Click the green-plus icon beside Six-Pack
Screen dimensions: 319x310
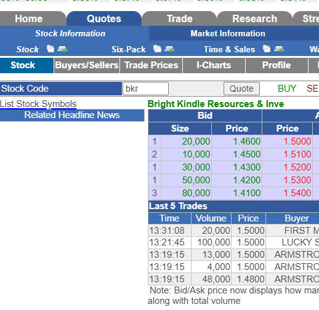pyautogui.click(x=169, y=49)
